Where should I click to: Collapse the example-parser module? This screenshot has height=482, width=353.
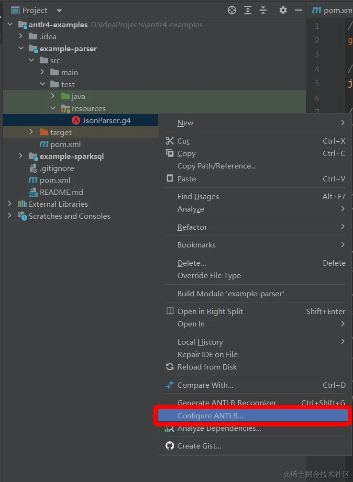tap(21, 48)
